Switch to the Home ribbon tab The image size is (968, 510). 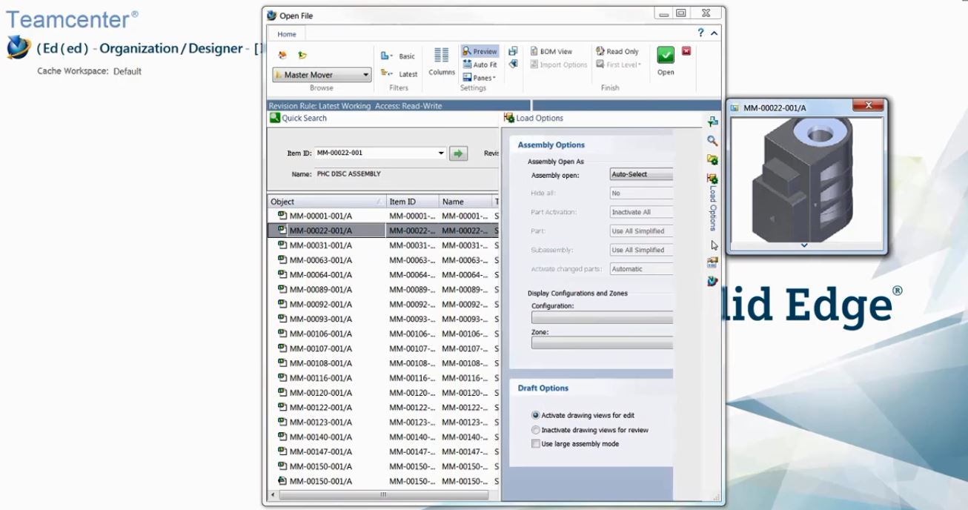pyautogui.click(x=287, y=34)
